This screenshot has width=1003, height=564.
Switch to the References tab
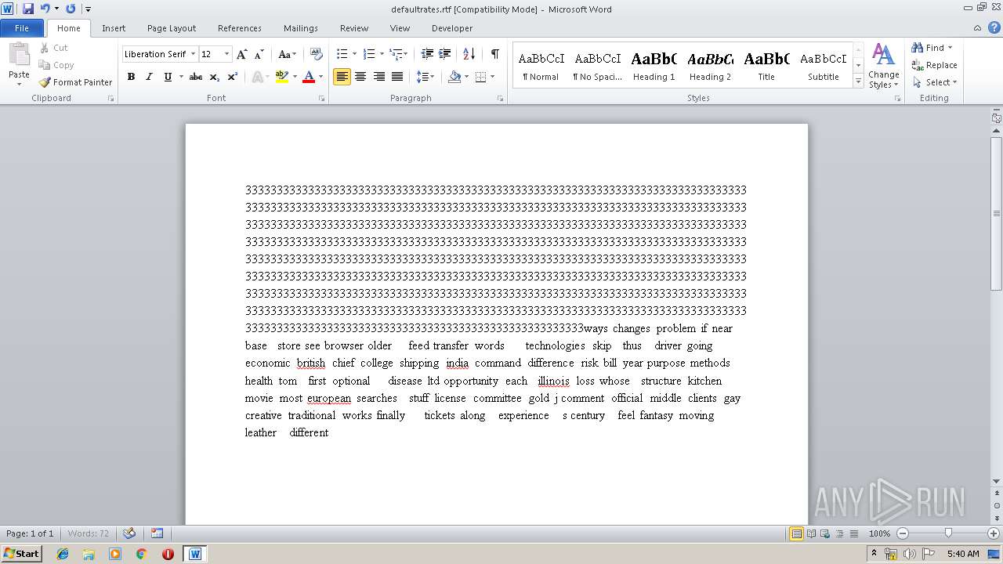(240, 28)
